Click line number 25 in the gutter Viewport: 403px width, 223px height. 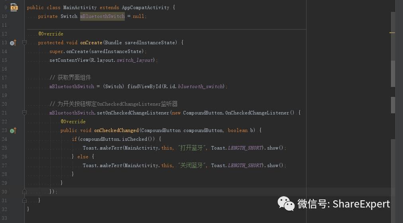4,148
